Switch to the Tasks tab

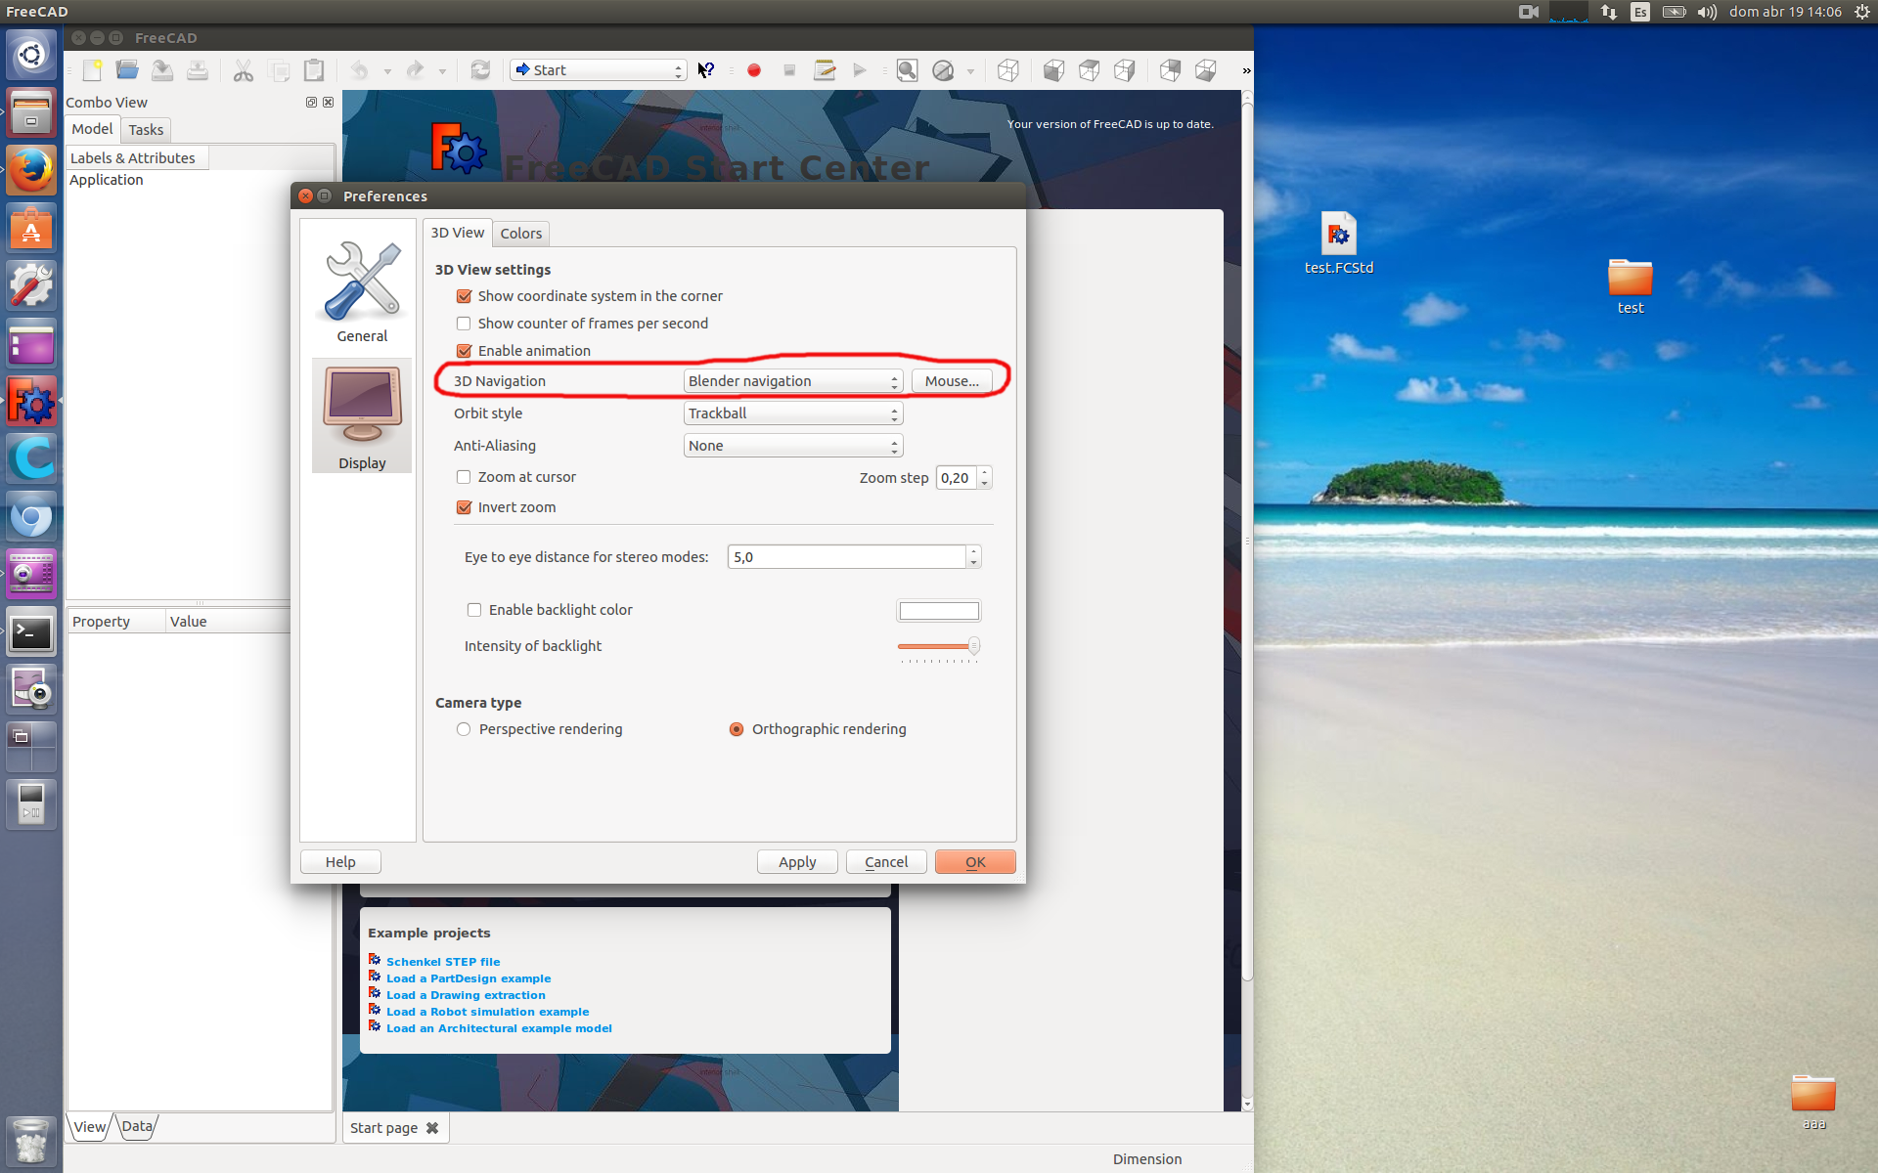pyautogui.click(x=146, y=130)
